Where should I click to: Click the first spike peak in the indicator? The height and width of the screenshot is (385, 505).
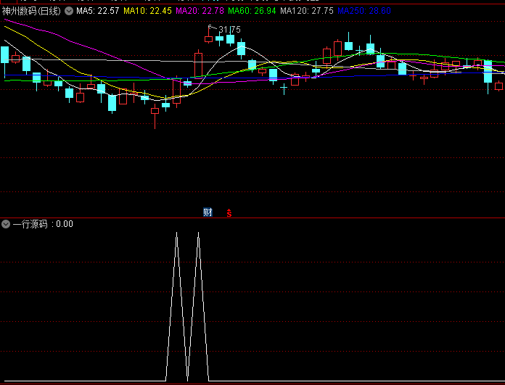(x=176, y=233)
